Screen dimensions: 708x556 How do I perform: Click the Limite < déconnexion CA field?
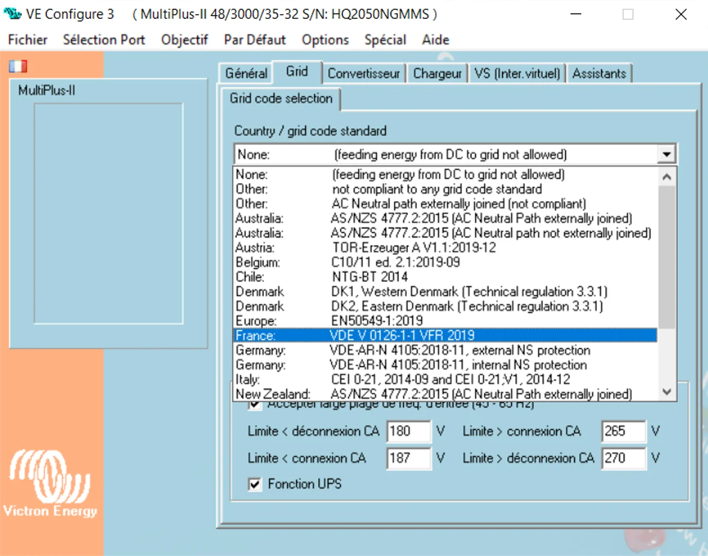click(408, 432)
